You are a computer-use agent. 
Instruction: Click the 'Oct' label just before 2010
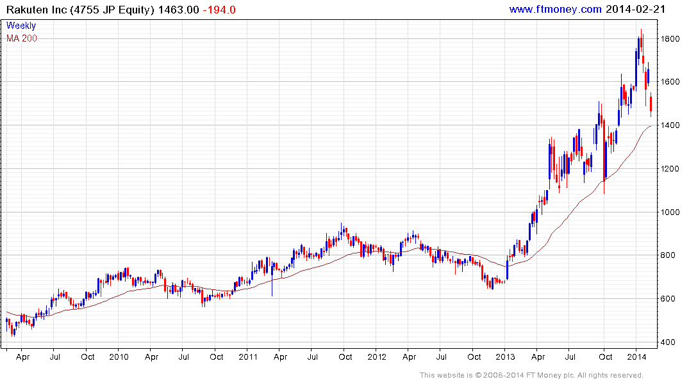(87, 356)
